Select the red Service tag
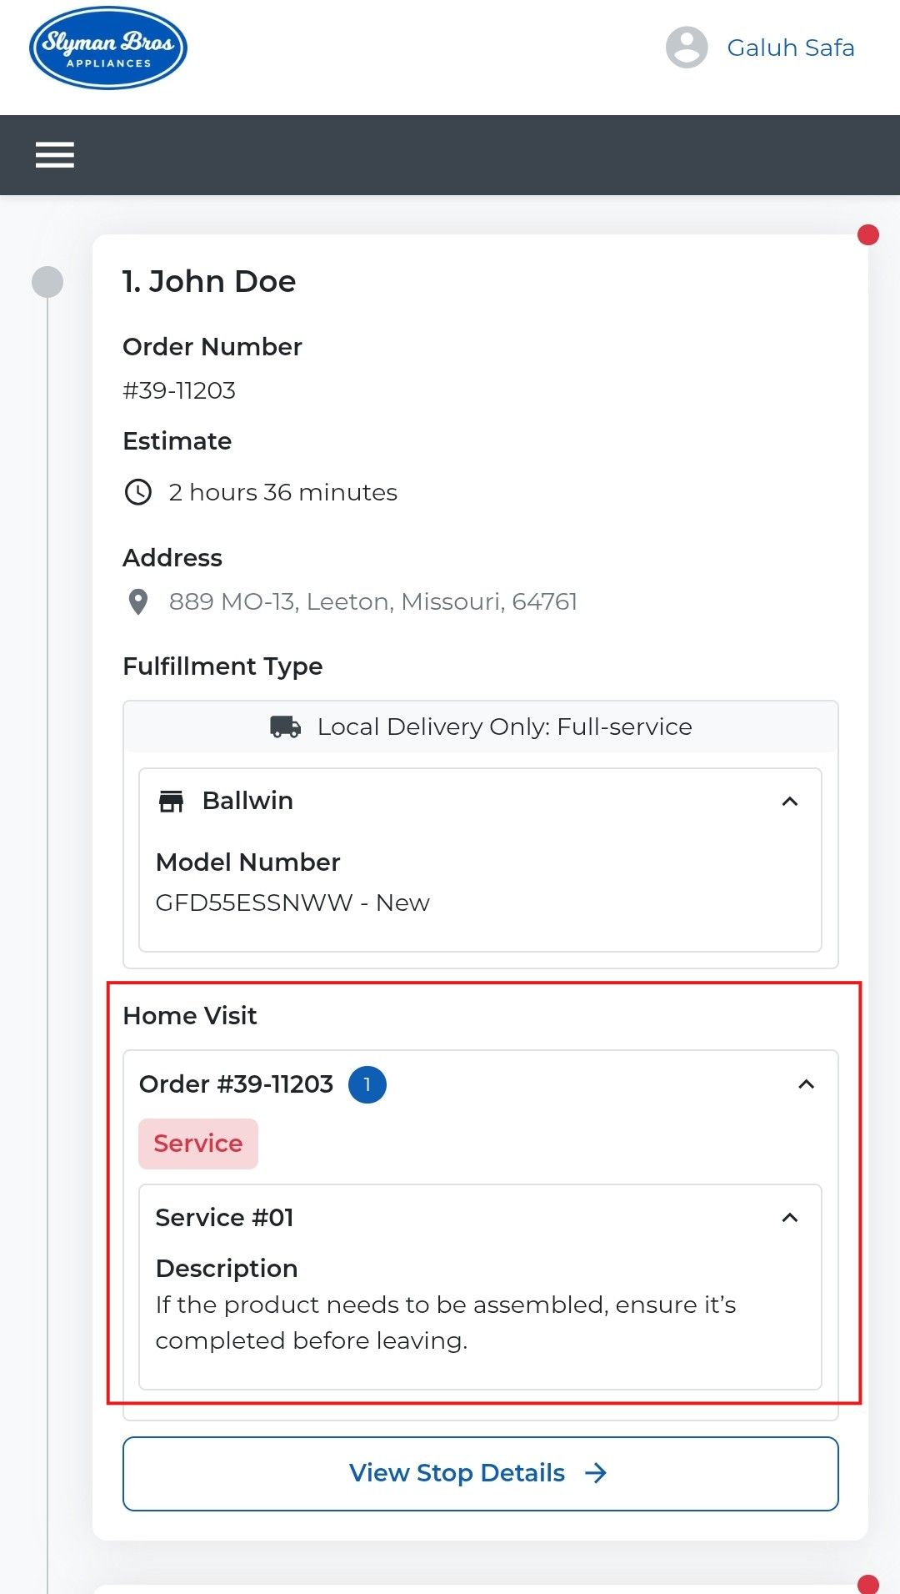 [x=198, y=1144]
